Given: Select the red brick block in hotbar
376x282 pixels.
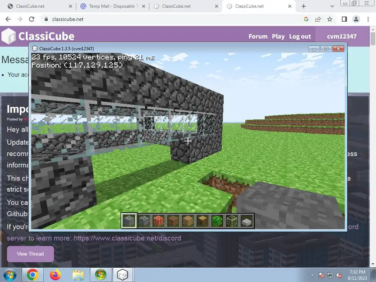Looking at the screenshot, I should point(159,221).
